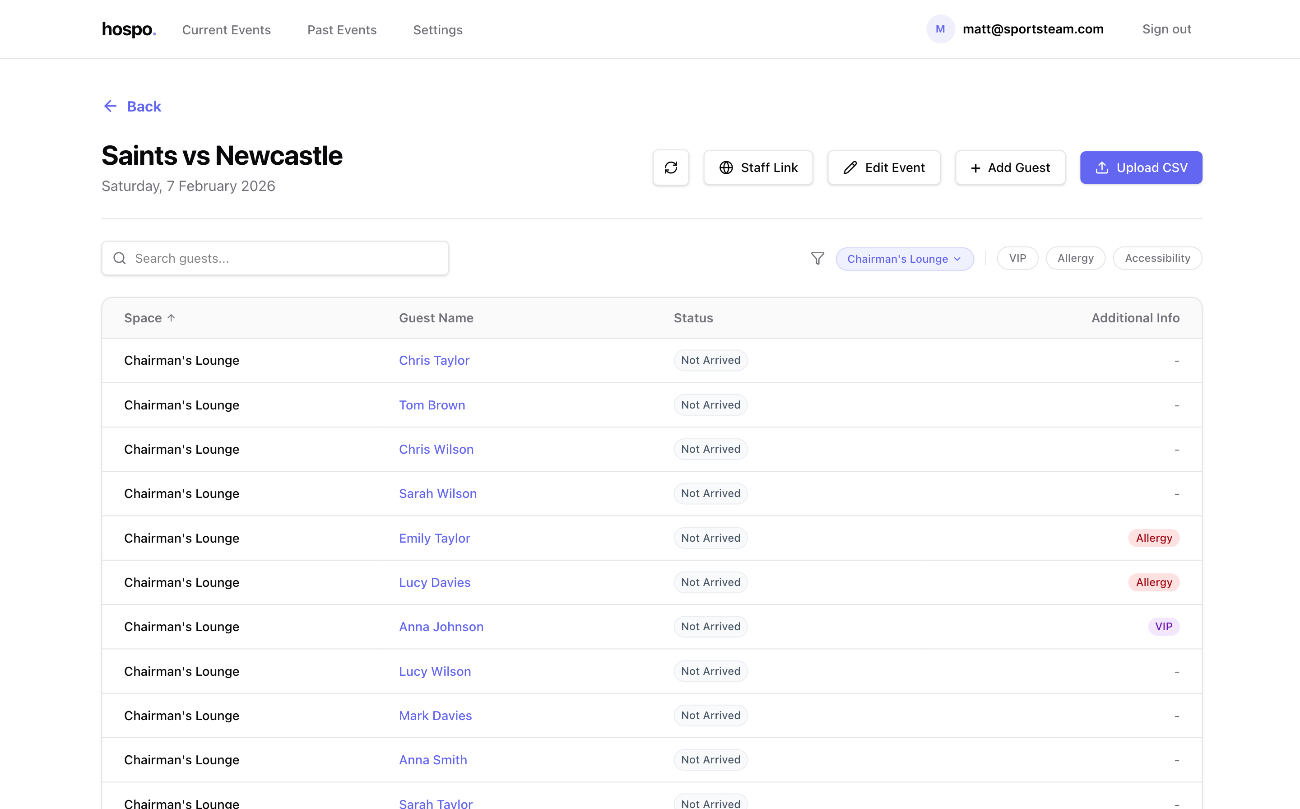Select the globe icon on Staff Link button
The height and width of the screenshot is (809, 1300).
pyautogui.click(x=726, y=167)
